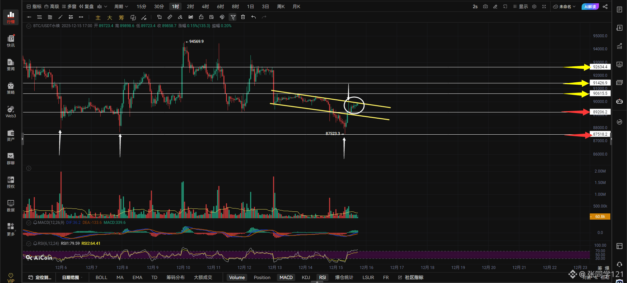Open the 策略 strategy sidebar icon
The height and width of the screenshot is (283, 627).
(11, 88)
